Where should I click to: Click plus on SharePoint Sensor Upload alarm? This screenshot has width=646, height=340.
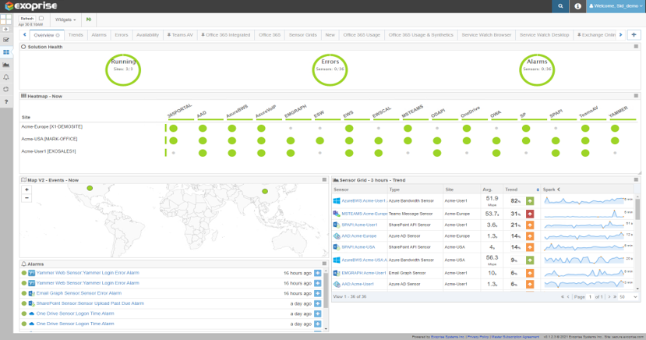[318, 303]
